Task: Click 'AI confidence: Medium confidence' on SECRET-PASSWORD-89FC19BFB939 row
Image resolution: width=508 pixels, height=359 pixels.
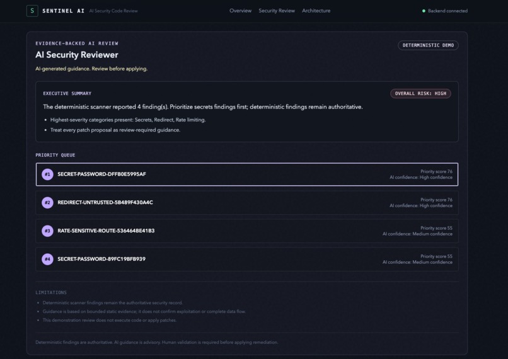Action: (x=417, y=262)
